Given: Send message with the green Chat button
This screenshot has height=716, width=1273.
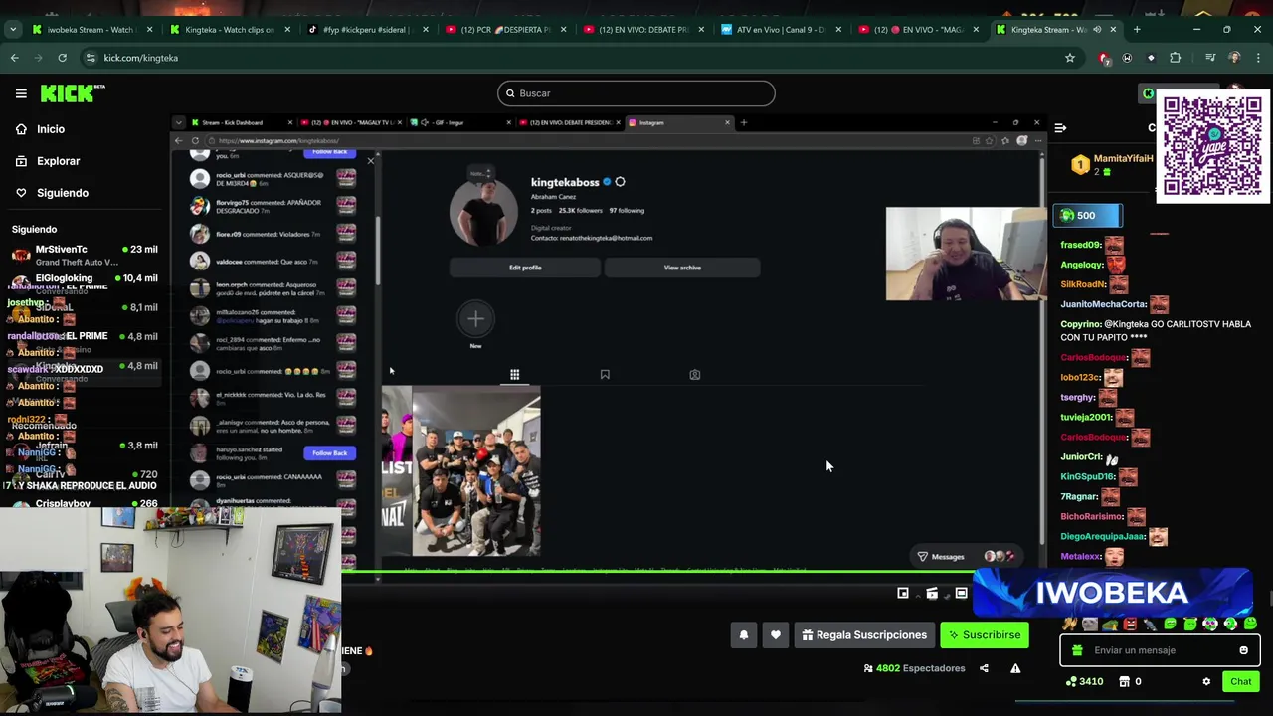Looking at the screenshot, I should click(x=1240, y=681).
